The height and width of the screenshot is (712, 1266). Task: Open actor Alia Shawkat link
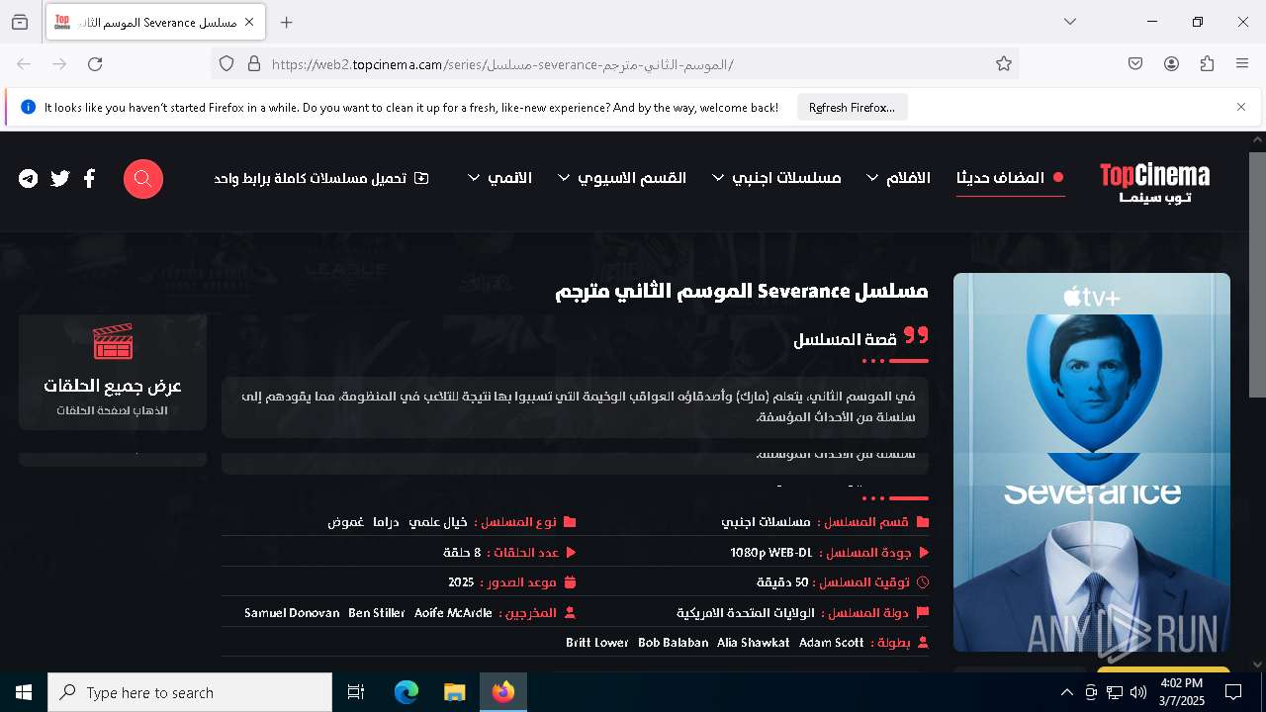tap(754, 643)
